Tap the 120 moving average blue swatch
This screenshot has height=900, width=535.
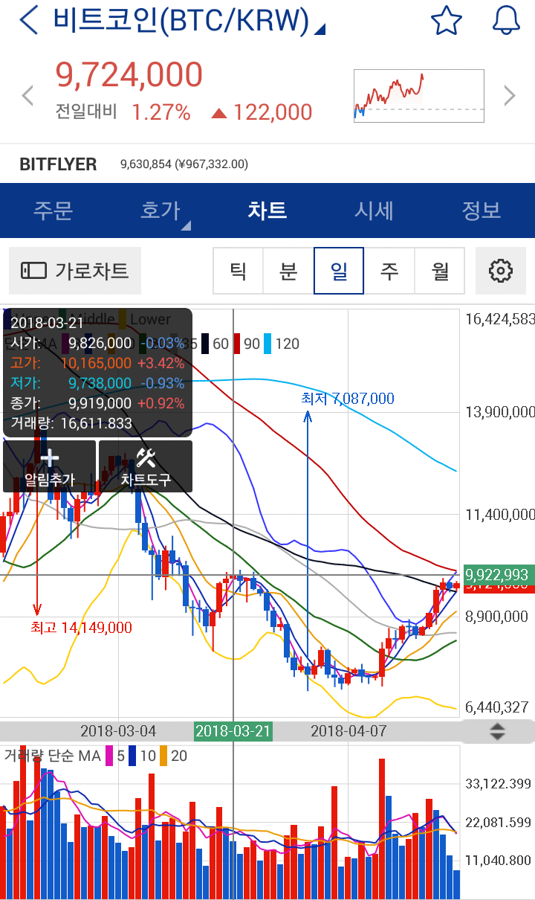coord(267,344)
